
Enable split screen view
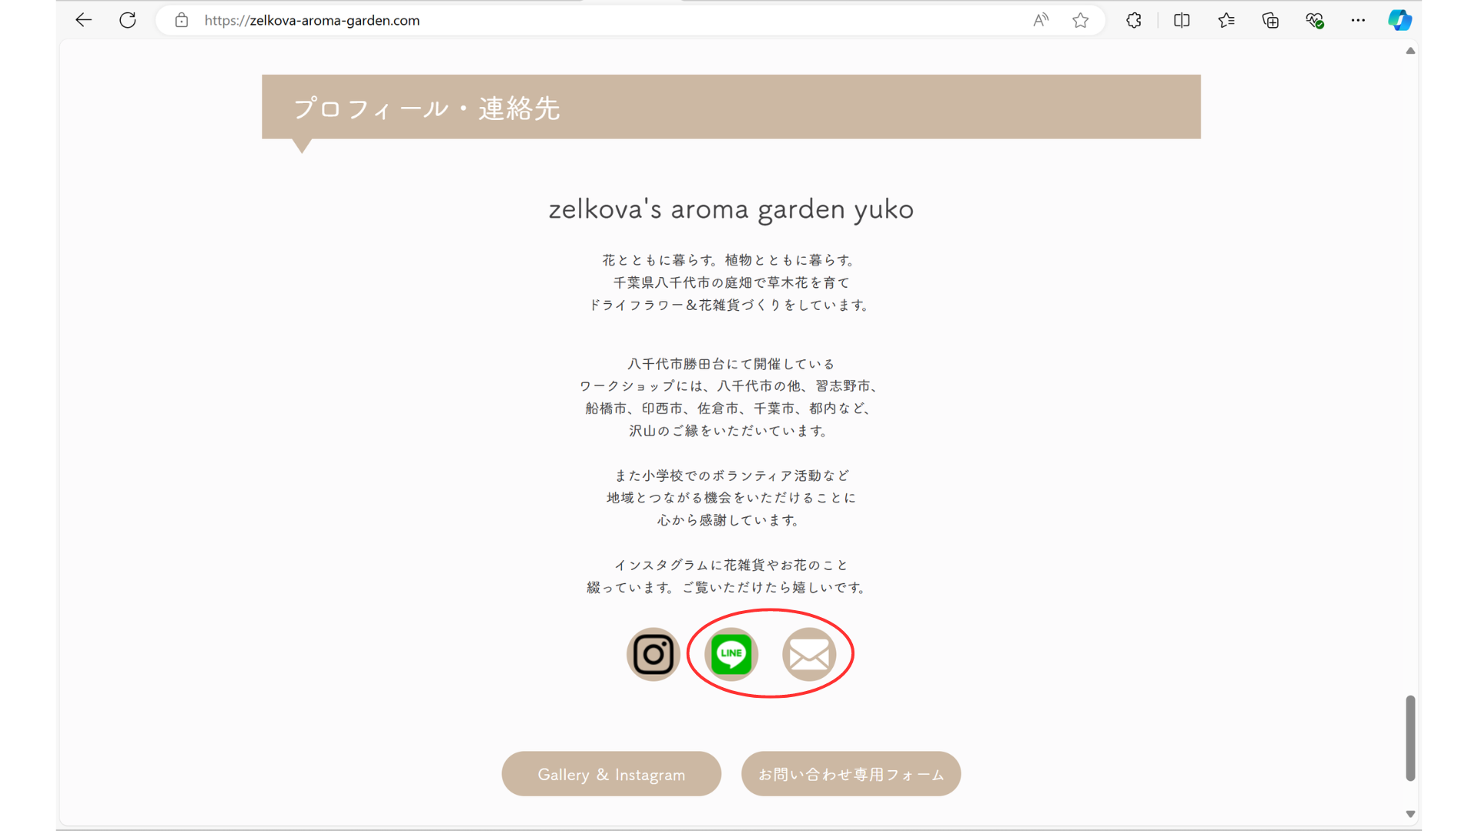tap(1182, 21)
